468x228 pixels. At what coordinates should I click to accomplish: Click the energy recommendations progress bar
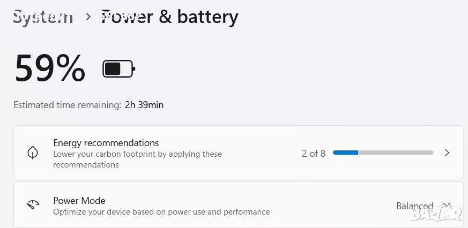click(x=383, y=153)
